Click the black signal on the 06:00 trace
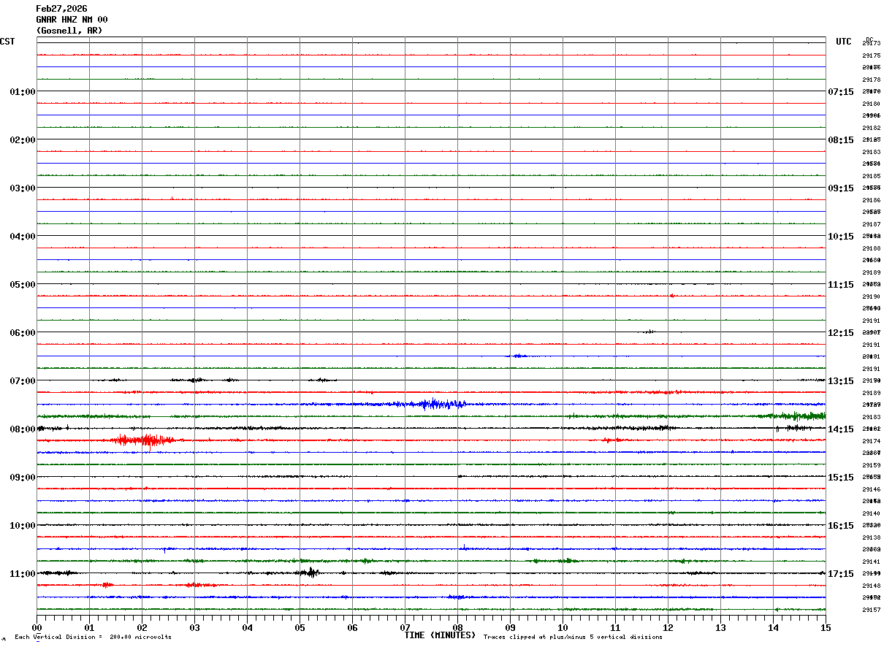Image resolution: width=884 pixels, height=647 pixels. click(649, 332)
